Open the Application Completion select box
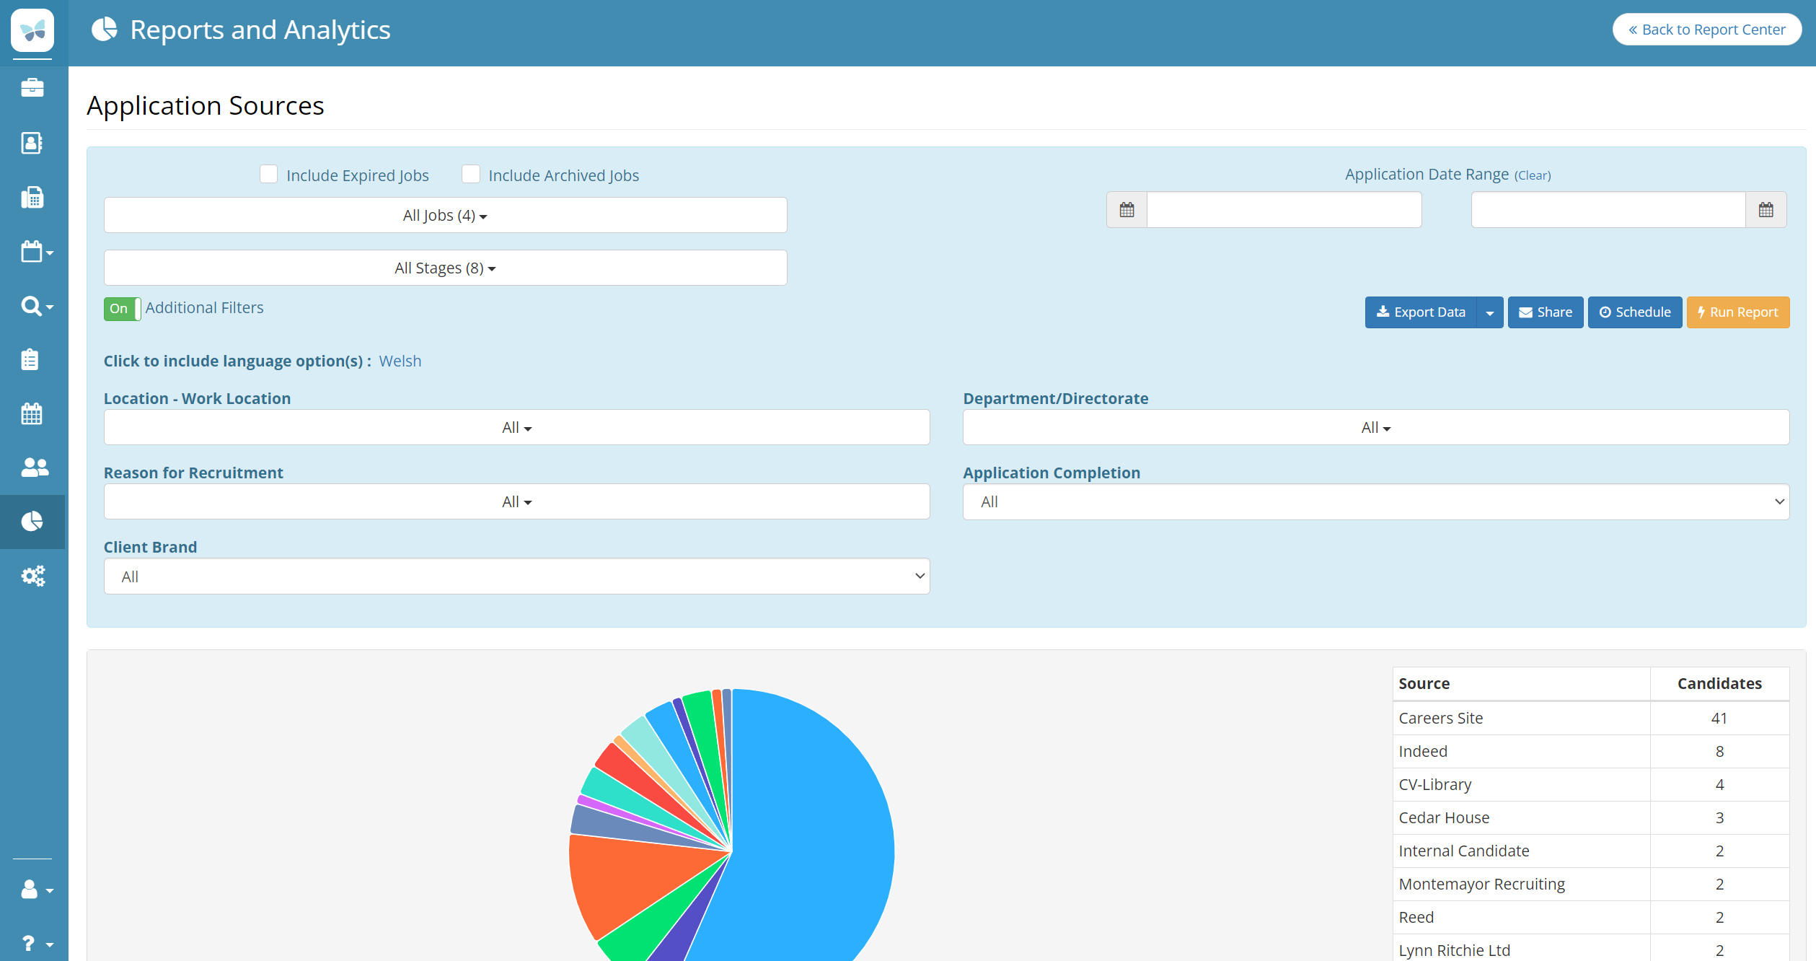1816x961 pixels. pyautogui.click(x=1375, y=502)
